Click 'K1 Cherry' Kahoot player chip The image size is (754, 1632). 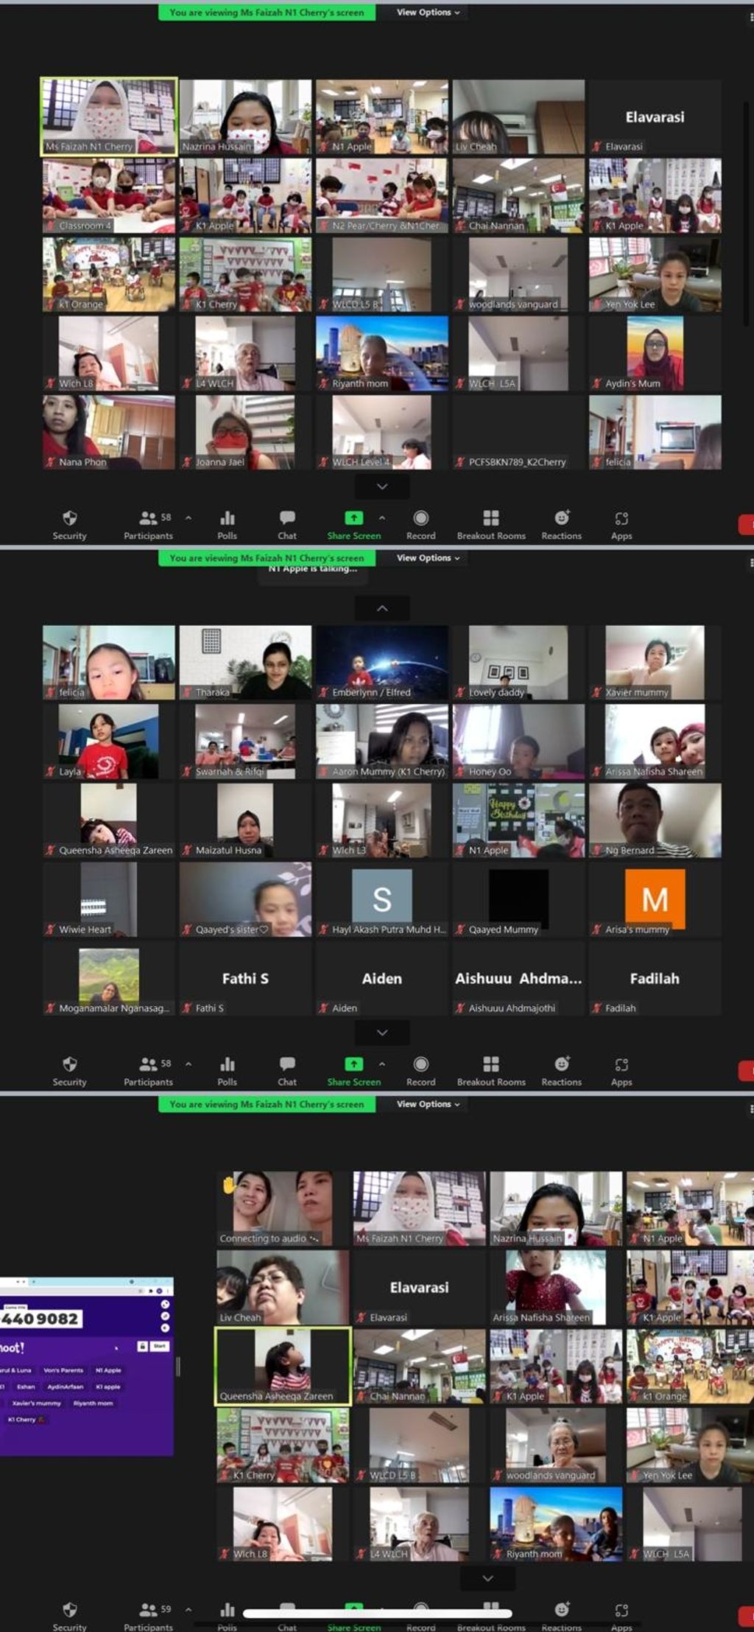click(26, 1419)
